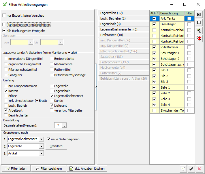The image size is (205, 174).
Task: Uncheck the Kosten checkbox
Action: tap(6, 91)
